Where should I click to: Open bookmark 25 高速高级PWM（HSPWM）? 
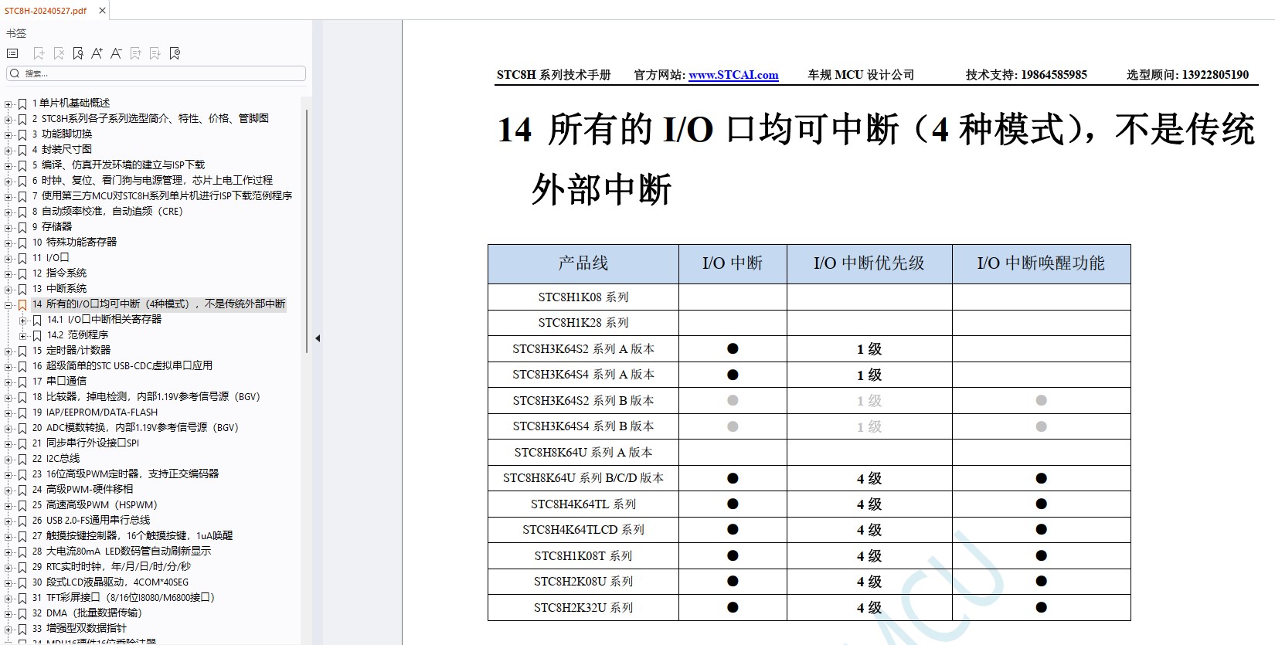click(x=94, y=504)
